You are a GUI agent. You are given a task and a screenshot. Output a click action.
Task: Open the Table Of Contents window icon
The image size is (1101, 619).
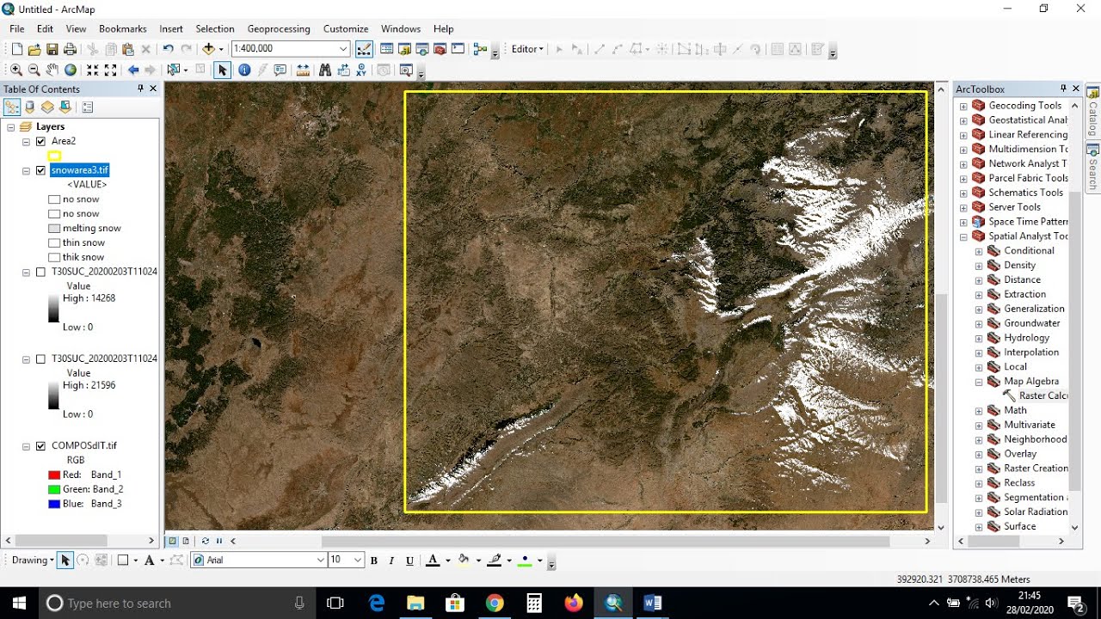point(387,49)
